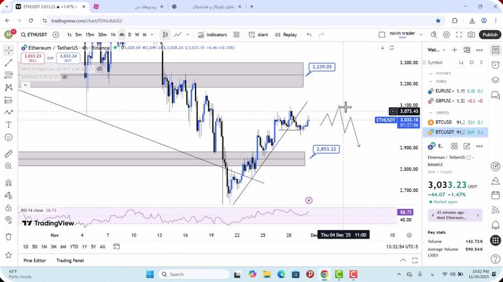Open the Alerts clock icon in right sidebar
This screenshot has width=503, height=282.
(x=495, y=65)
